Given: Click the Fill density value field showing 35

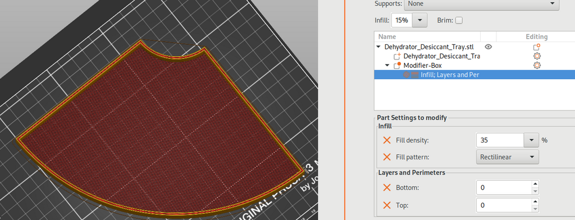Looking at the screenshot, I should point(499,140).
